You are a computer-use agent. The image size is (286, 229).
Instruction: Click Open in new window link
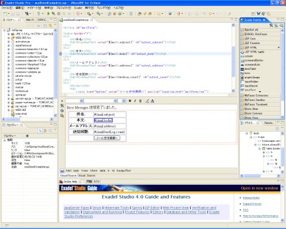tap(259, 188)
